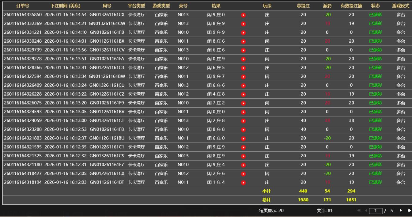Click the first page arrow in pagination
The image size is (412, 217).
coord(359,211)
